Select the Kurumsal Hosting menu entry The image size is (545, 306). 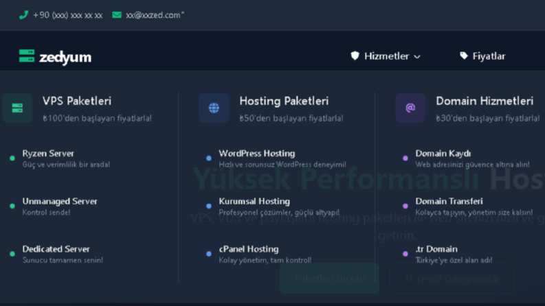coord(254,201)
